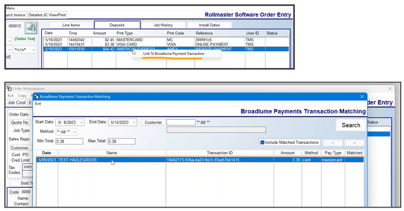Viewport: 404px width, 211px height.
Task: Click the Code button near 0000
Action: (x=14, y=192)
